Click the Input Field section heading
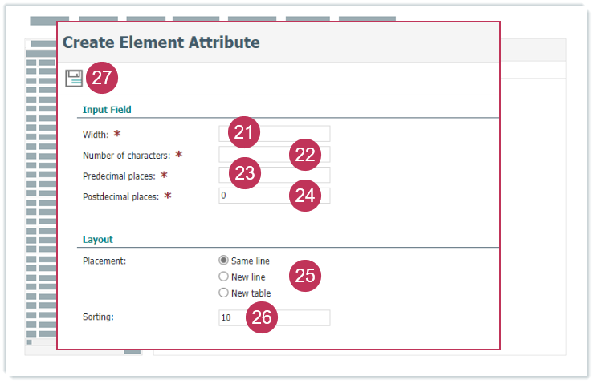Image resolution: width=595 pixels, height=384 pixels. (107, 109)
